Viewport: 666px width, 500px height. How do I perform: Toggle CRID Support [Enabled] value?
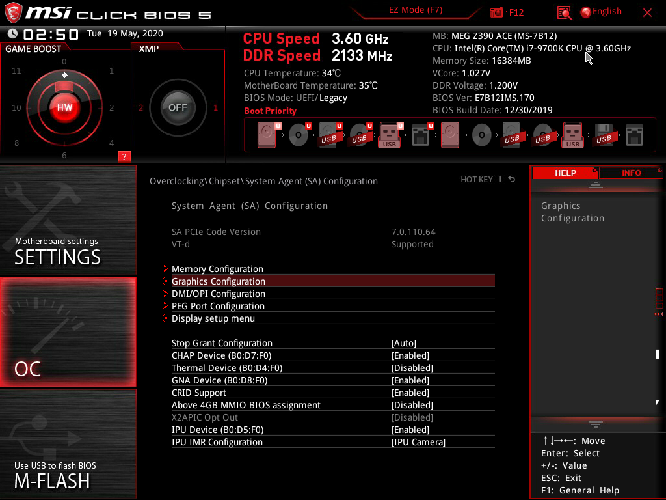[410, 393]
